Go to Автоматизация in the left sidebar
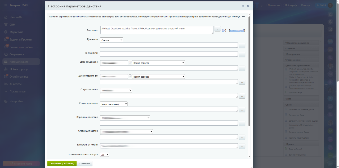 pos(19,62)
